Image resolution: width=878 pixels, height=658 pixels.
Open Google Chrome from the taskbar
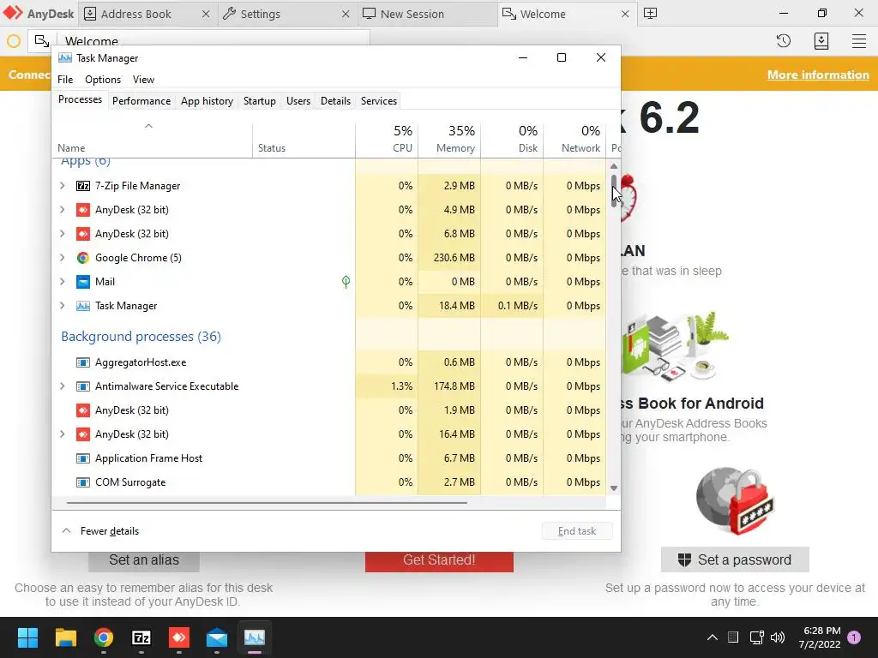[x=104, y=637]
